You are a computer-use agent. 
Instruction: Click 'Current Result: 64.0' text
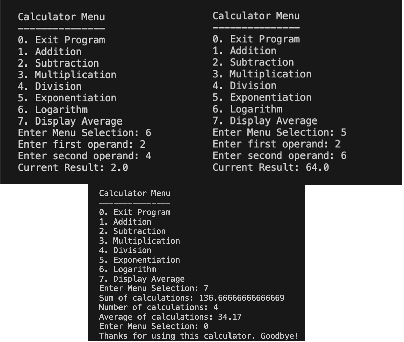click(271, 167)
